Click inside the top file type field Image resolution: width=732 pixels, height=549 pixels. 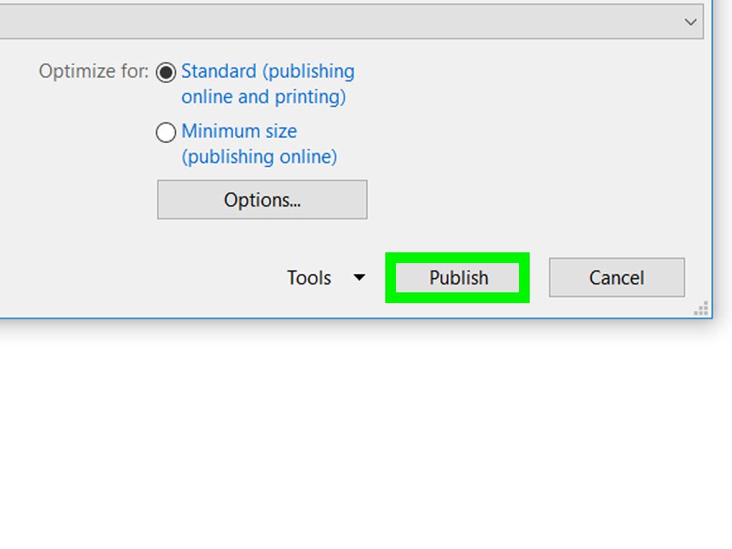coord(343,21)
